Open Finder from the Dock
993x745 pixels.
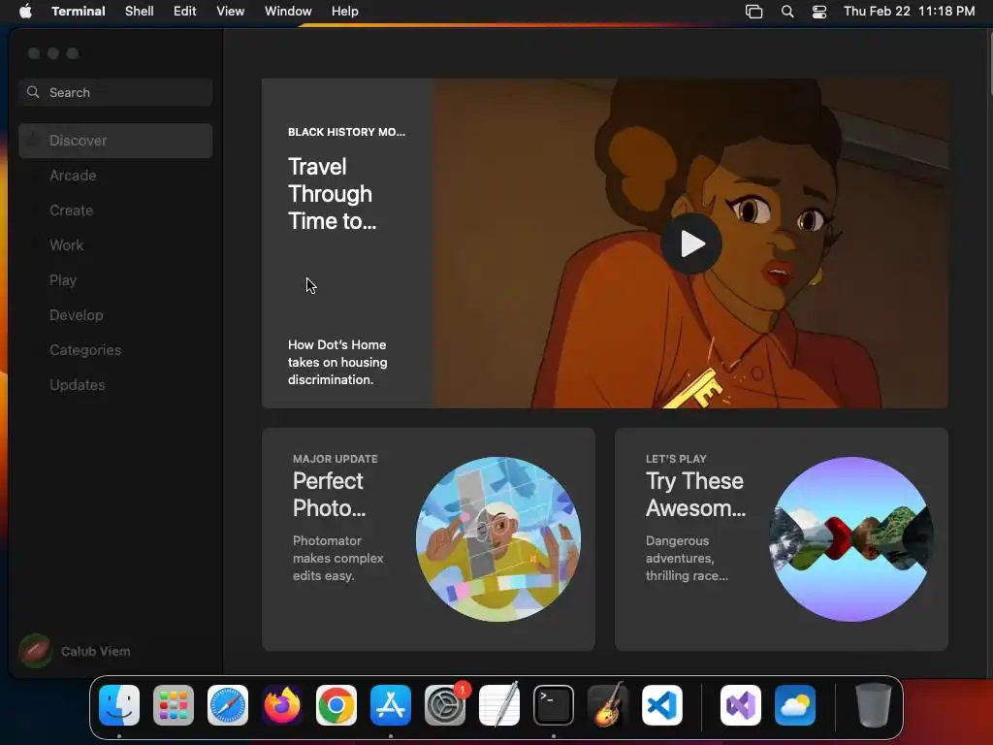(119, 705)
